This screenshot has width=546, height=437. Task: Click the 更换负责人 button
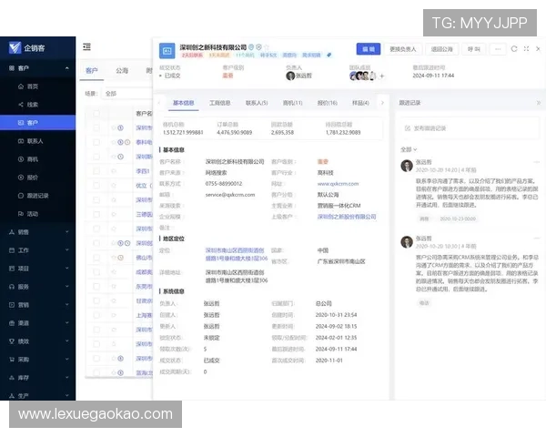point(403,49)
